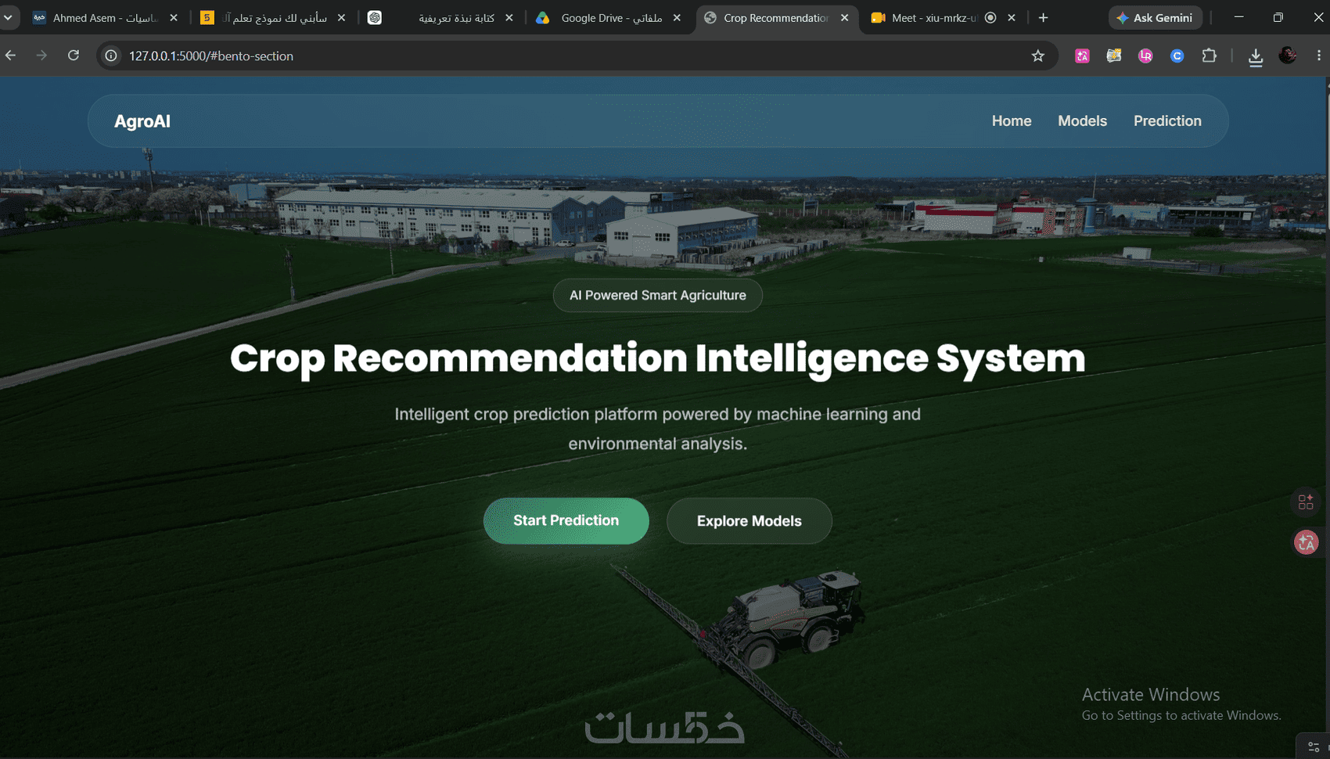Click the pink translate floating icon
The height and width of the screenshot is (759, 1330).
tap(1306, 542)
